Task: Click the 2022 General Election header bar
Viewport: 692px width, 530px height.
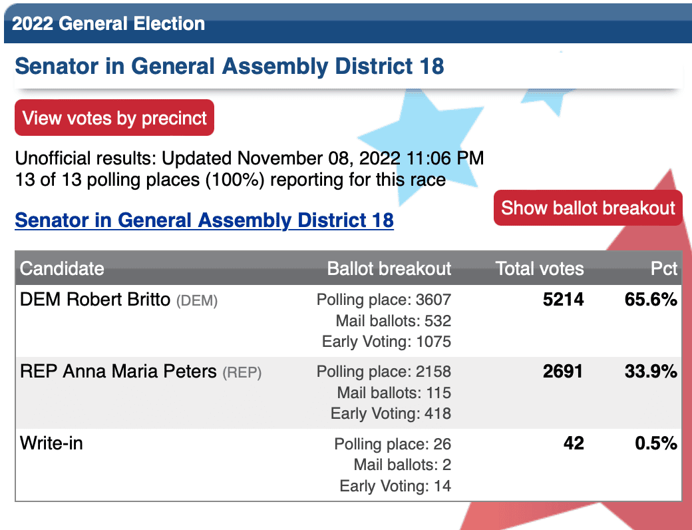Action: click(x=348, y=23)
